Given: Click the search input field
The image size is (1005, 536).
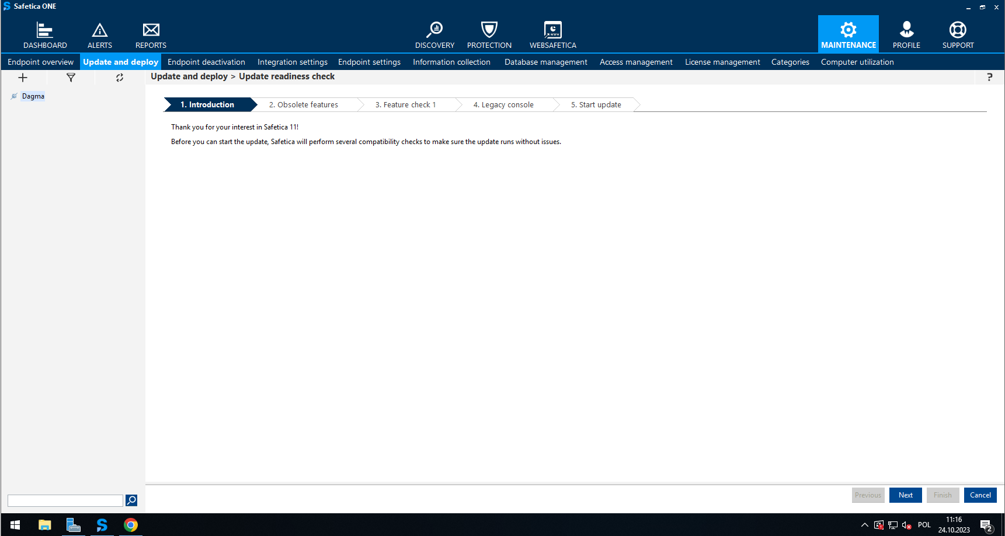Looking at the screenshot, I should (x=65, y=500).
